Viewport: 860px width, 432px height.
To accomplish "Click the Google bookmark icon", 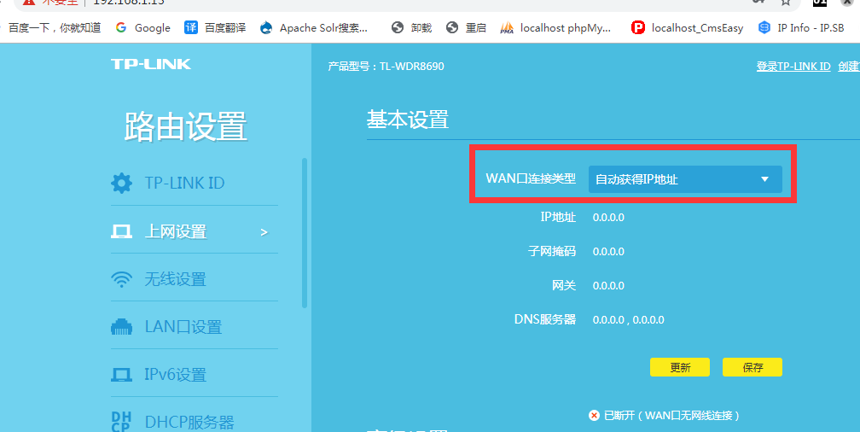I will (121, 27).
